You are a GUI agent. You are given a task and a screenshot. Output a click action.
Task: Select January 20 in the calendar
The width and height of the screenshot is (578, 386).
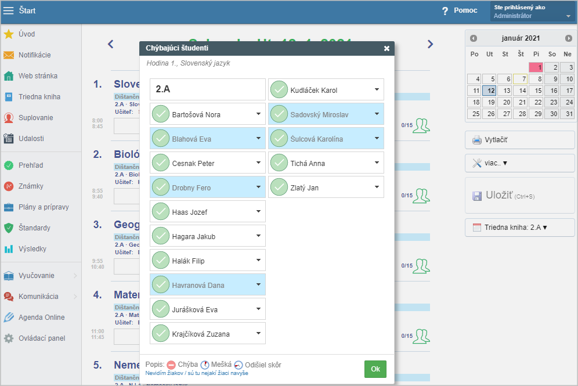click(505, 102)
